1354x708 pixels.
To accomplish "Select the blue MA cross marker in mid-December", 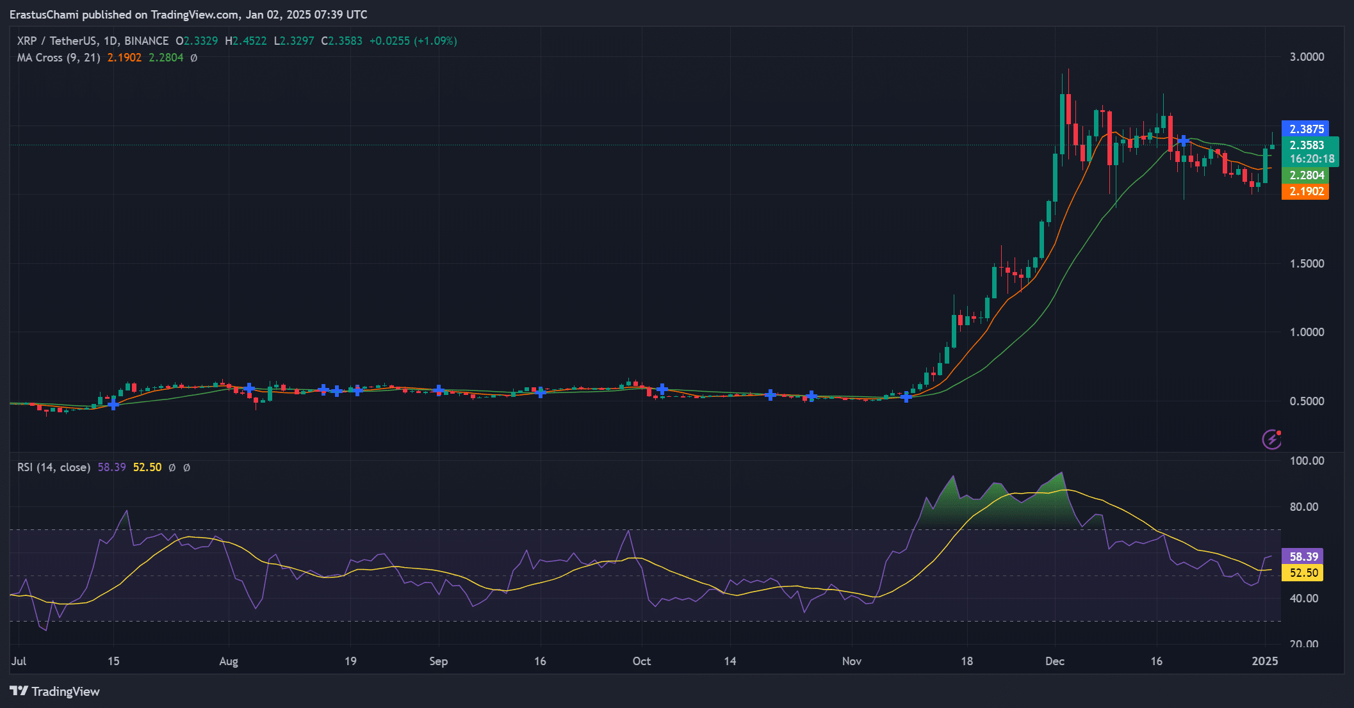I will tap(1184, 141).
